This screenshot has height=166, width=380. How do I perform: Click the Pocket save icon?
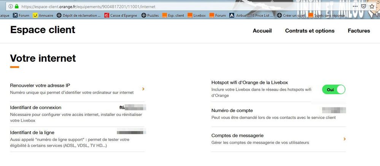click(363, 6)
